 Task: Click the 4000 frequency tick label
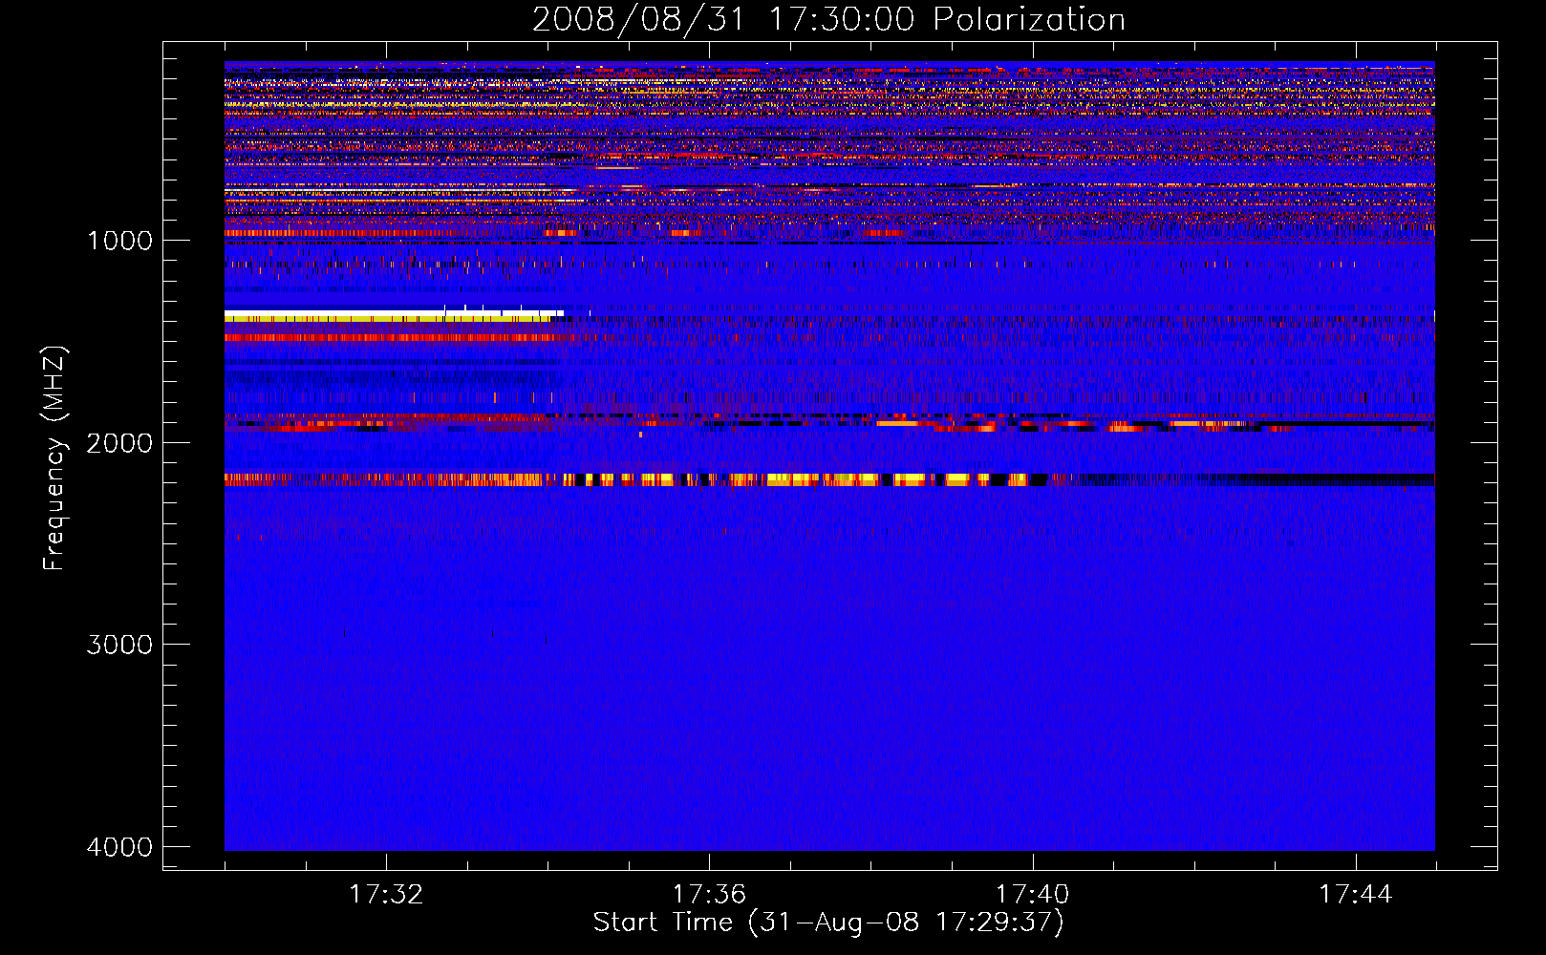click(119, 847)
